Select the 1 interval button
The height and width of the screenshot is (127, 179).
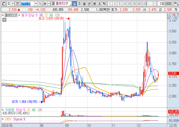tap(110, 4)
